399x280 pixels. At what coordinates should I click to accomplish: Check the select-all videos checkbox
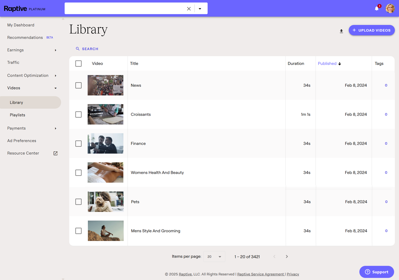coord(78,63)
